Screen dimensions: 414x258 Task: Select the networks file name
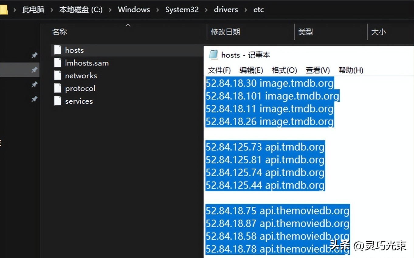[x=81, y=76]
